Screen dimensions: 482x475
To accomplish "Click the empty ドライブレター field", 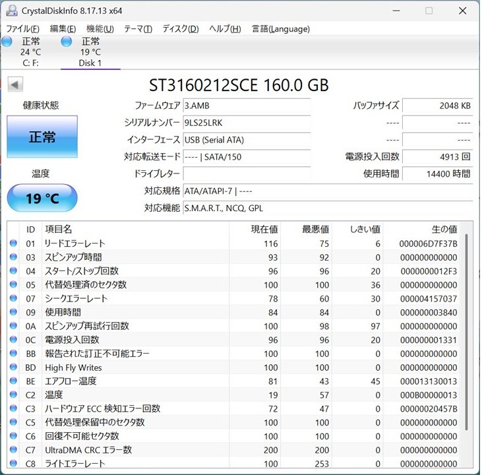I will 247,174.
